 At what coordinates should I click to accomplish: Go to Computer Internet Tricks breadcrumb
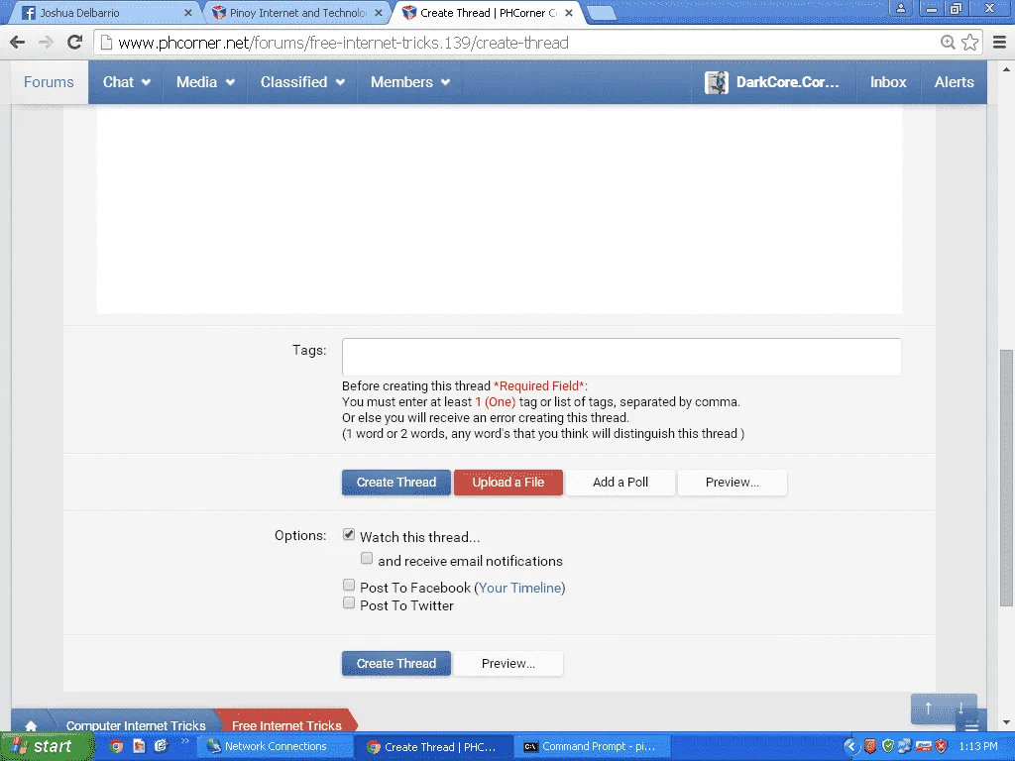(x=136, y=725)
